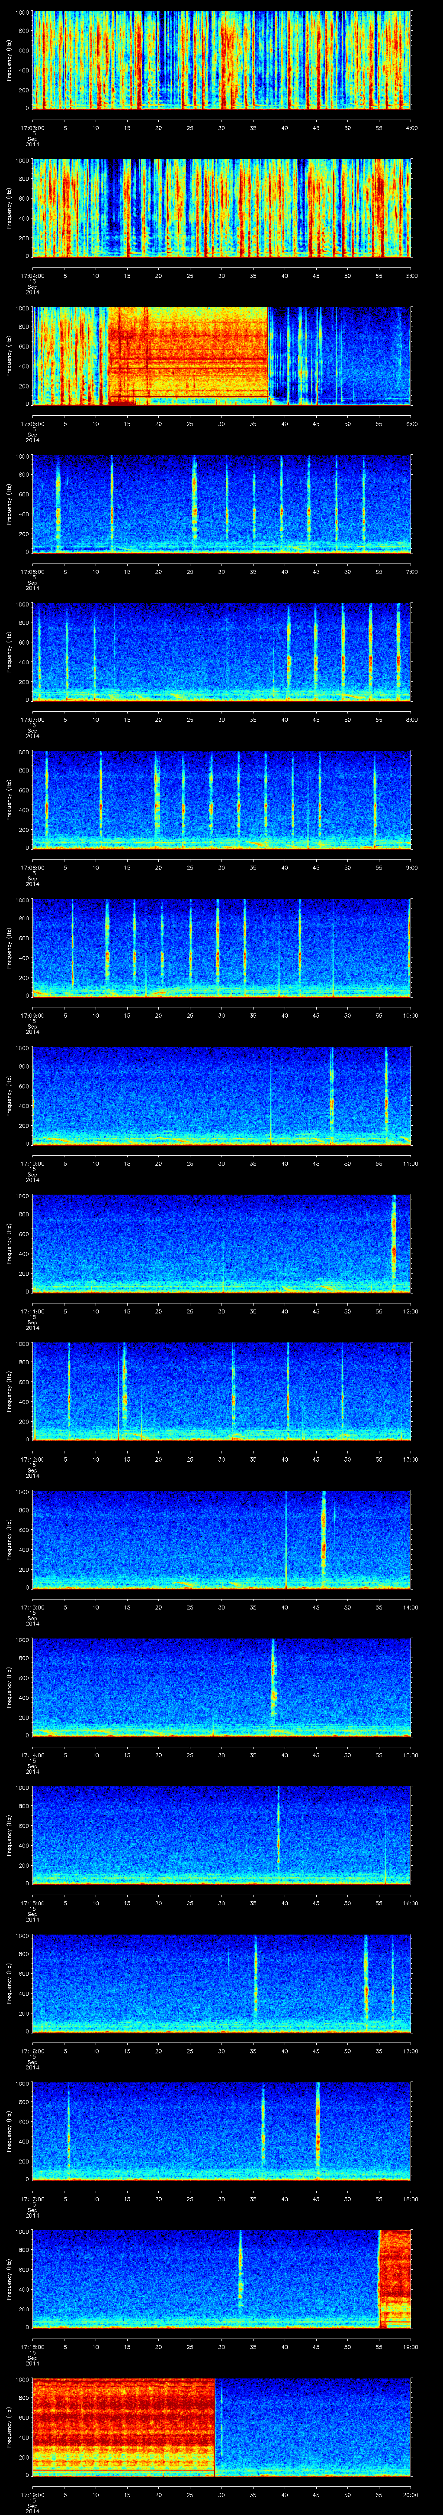
Task: Select the spectrogram panel starting at 17:03:00
Action: click(221, 61)
